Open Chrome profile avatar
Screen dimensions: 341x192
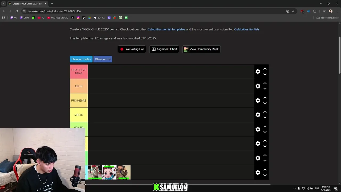[x=331, y=11]
